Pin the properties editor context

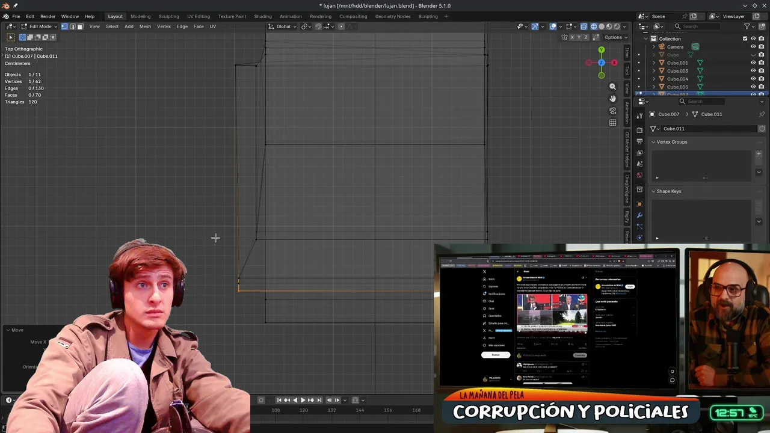(x=762, y=114)
